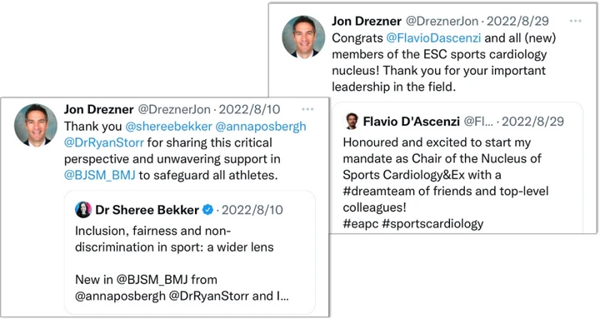The image size is (600, 319).
Task: Click the 2022/8/10 timestamp of Jon Drezner's tweet
Action: click(249, 109)
